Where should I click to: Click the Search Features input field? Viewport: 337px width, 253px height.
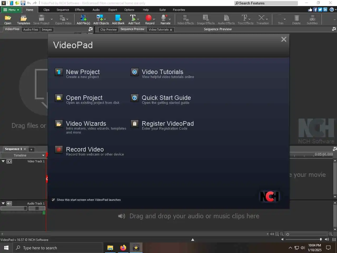point(266,3)
